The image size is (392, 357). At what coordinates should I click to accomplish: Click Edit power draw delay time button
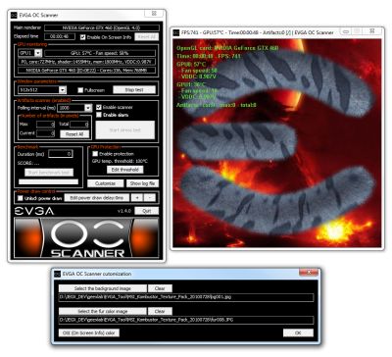click(x=97, y=198)
